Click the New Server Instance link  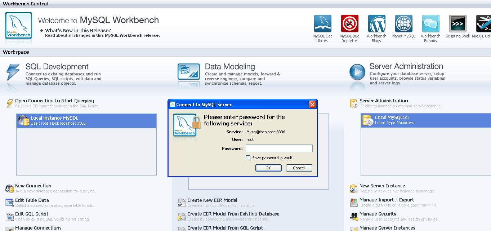382,186
